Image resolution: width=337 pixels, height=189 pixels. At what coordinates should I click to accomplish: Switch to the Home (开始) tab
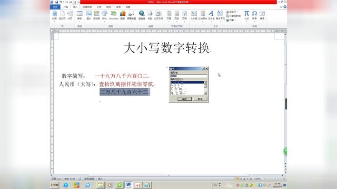[x=65, y=7]
